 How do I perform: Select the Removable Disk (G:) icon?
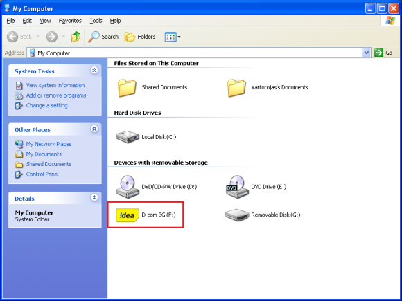click(x=237, y=215)
